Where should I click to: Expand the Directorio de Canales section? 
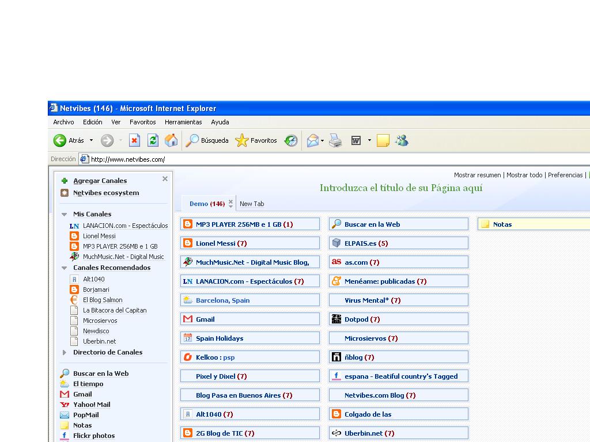pyautogui.click(x=65, y=353)
